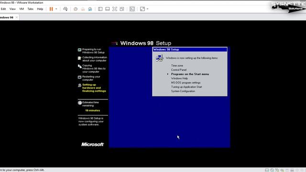Screen dimensions: 306x172
Task: Close the Windows 98 VM tab
Action: coord(17,17)
